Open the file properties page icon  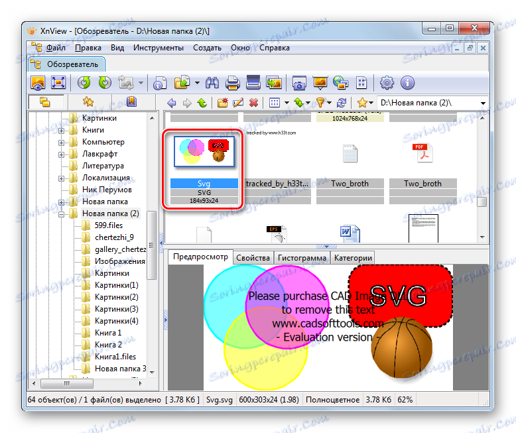160,84
